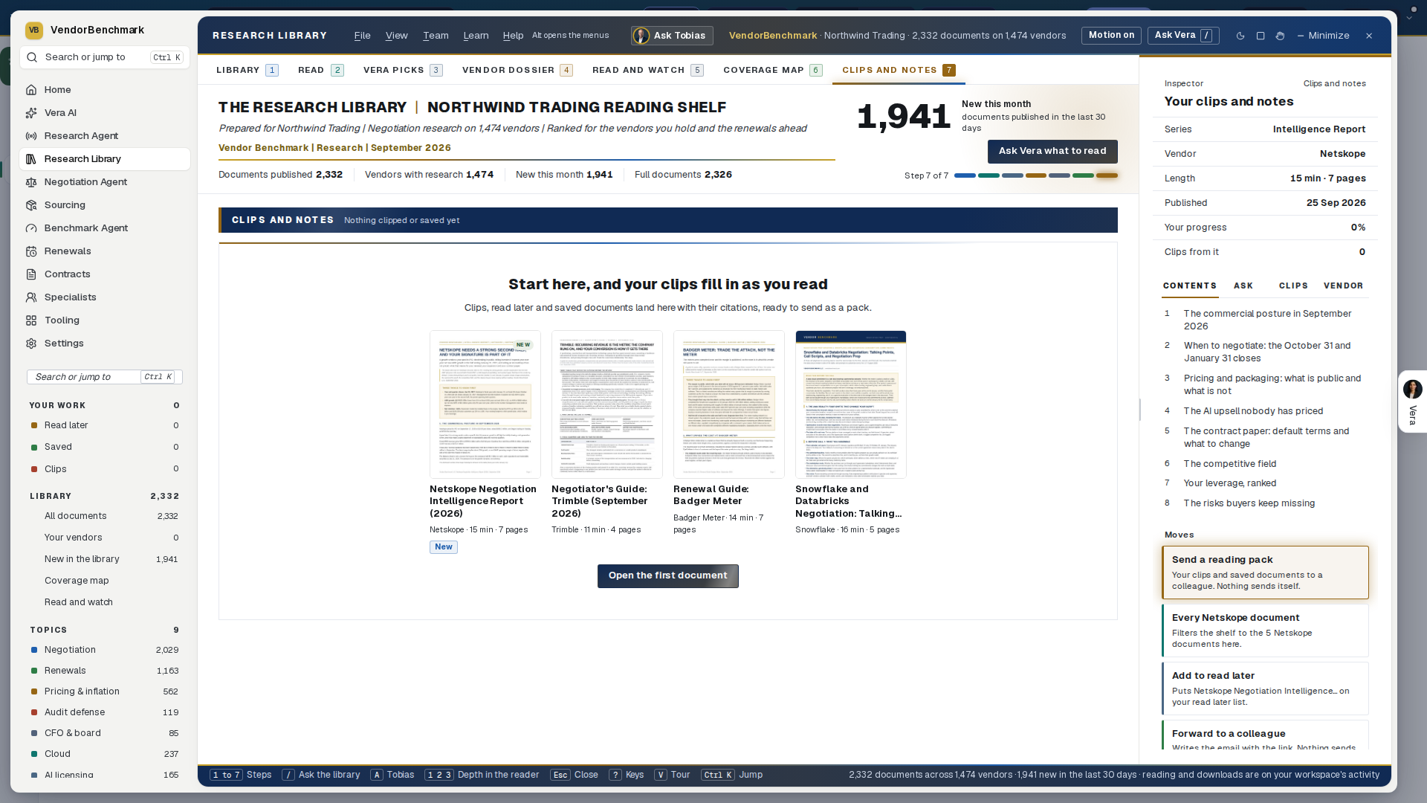This screenshot has height=803, width=1427.
Task: Click the square window-mode icon in header
Action: click(1261, 36)
